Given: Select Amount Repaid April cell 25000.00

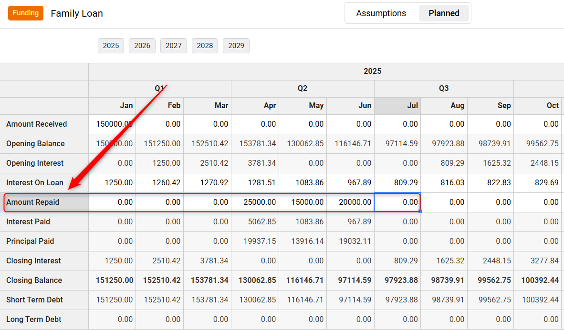Looking at the screenshot, I should [x=255, y=202].
